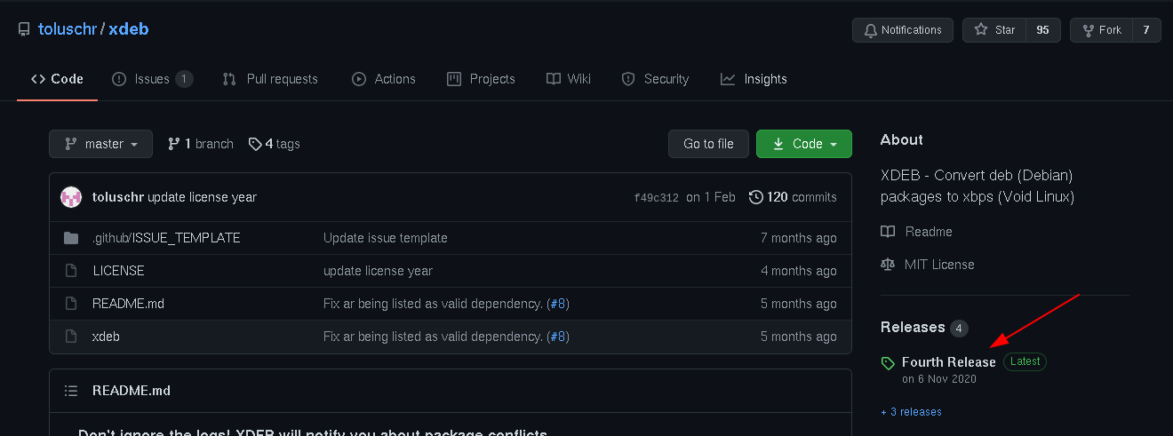View the 95 stargazers count
Viewport: 1173px width, 436px height.
click(1043, 30)
